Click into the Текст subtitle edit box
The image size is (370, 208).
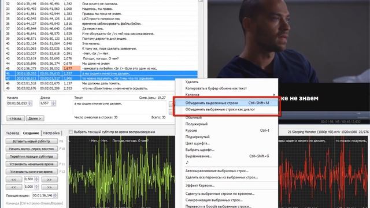(120, 108)
